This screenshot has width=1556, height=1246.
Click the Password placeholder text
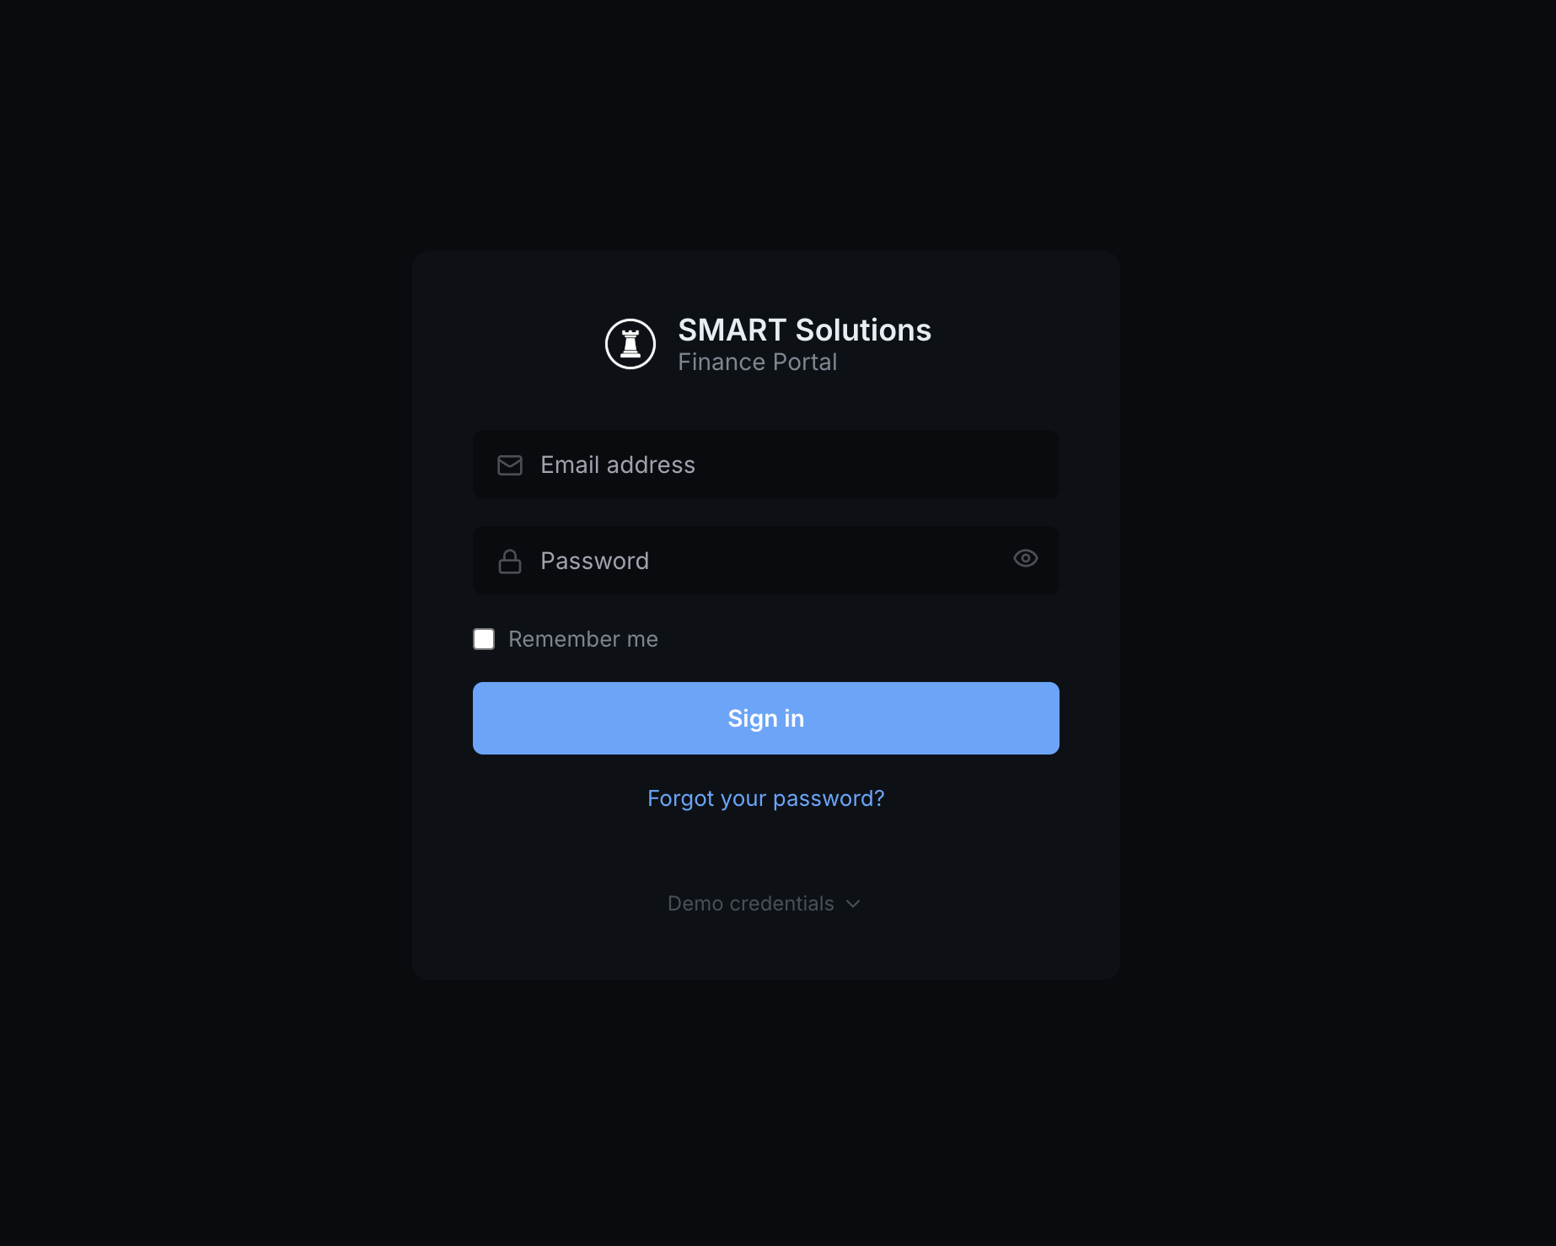pos(595,561)
